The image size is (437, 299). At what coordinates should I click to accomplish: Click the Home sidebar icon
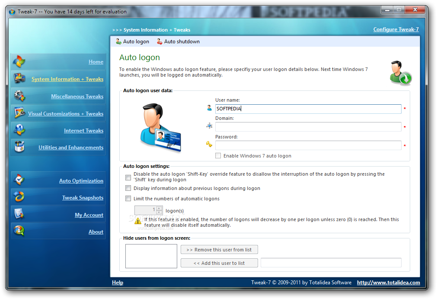coord(19,61)
